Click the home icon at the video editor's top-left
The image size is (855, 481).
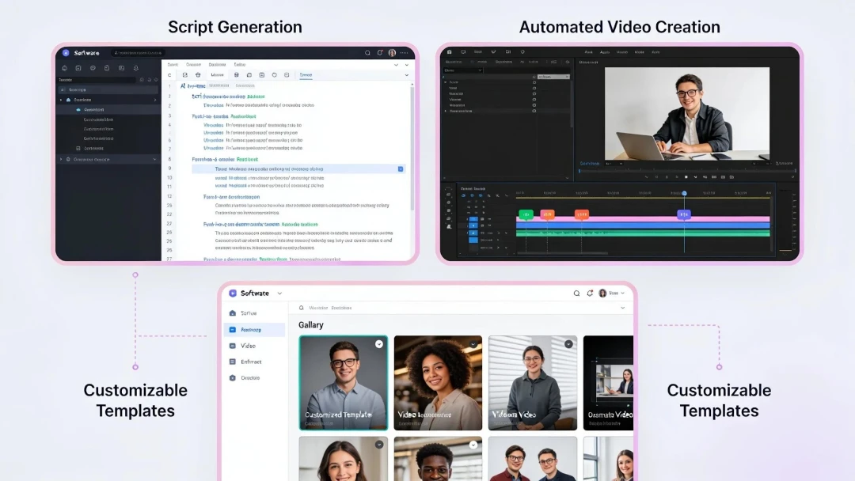click(x=450, y=52)
